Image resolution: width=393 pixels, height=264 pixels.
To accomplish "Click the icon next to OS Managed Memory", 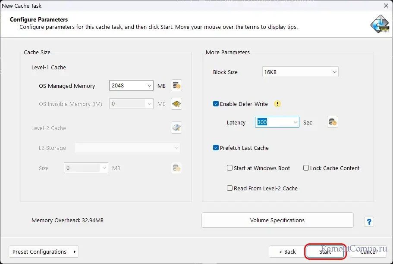I will coord(176,86).
